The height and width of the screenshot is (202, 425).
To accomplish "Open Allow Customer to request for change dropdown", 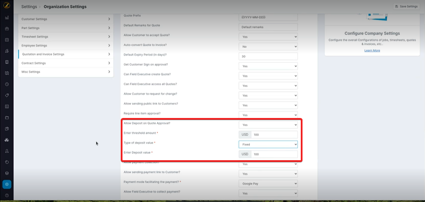I will point(268,96).
